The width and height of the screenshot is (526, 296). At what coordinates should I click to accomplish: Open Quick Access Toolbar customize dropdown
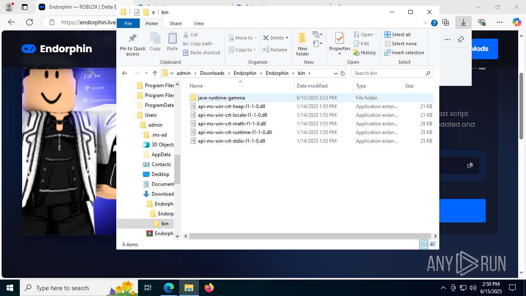[153, 12]
